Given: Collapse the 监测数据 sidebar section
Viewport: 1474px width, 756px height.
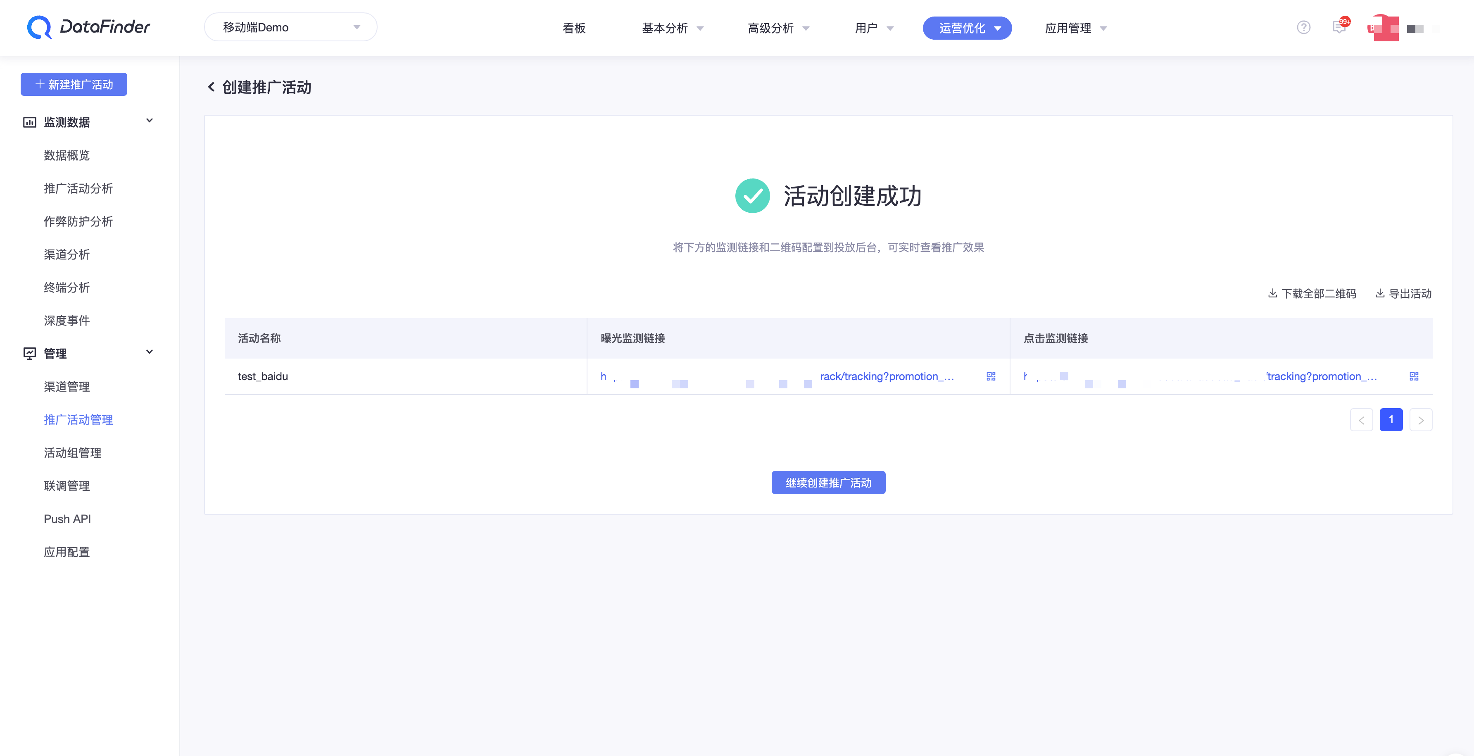Looking at the screenshot, I should pyautogui.click(x=150, y=121).
